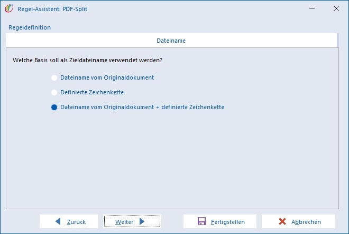Screen dimensions: 349x234
Task: Choose the 'Definierte Zeichenkette' radio option
Action: [54, 92]
